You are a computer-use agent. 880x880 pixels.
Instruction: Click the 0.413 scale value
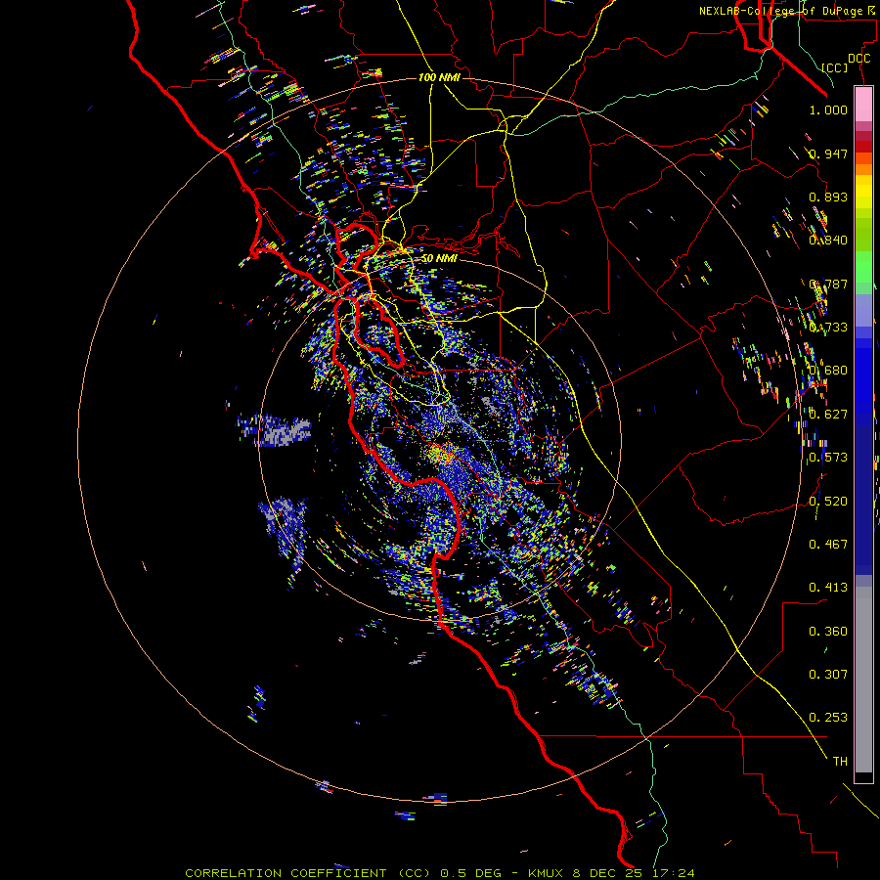coord(828,588)
